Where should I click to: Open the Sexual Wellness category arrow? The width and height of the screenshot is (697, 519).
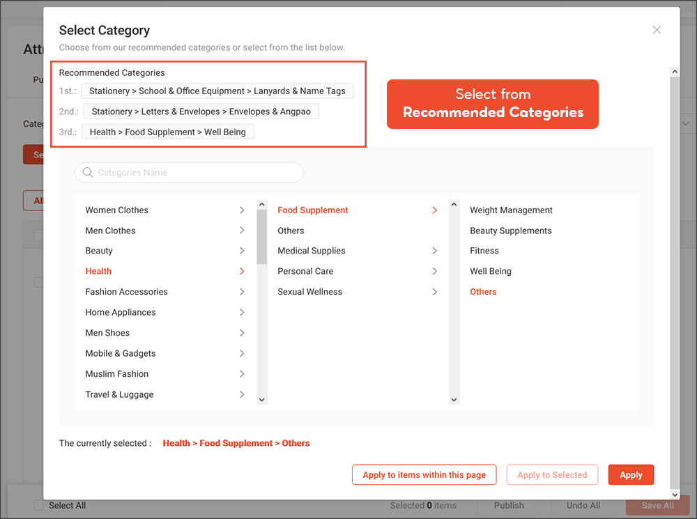[x=434, y=291]
